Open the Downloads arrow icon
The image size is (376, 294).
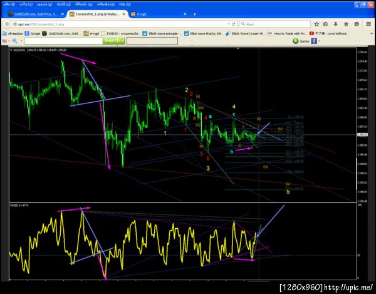pyautogui.click(x=335, y=24)
